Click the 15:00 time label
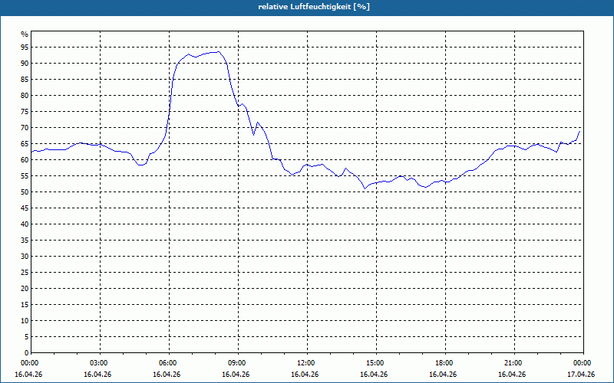The height and width of the screenshot is (383, 614). [x=376, y=363]
